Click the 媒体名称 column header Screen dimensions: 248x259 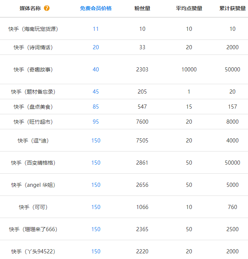[29, 8]
